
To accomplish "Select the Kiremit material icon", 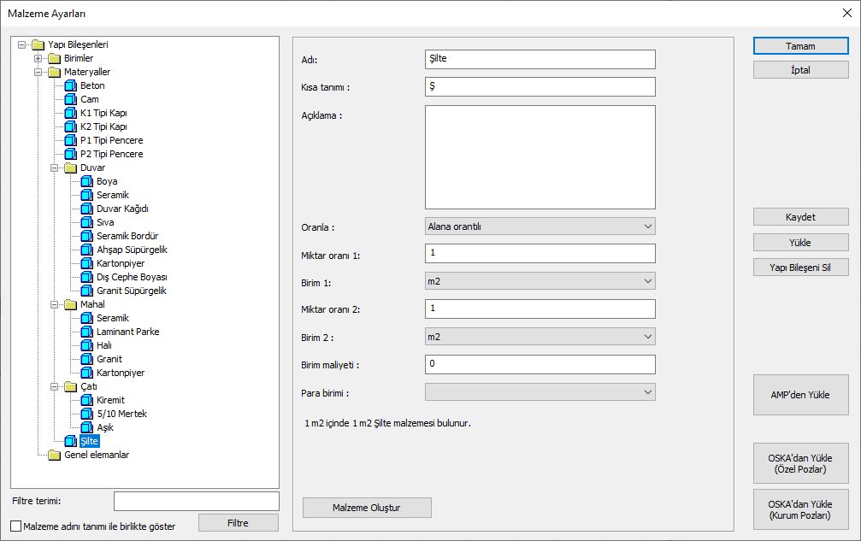I will coord(87,401).
